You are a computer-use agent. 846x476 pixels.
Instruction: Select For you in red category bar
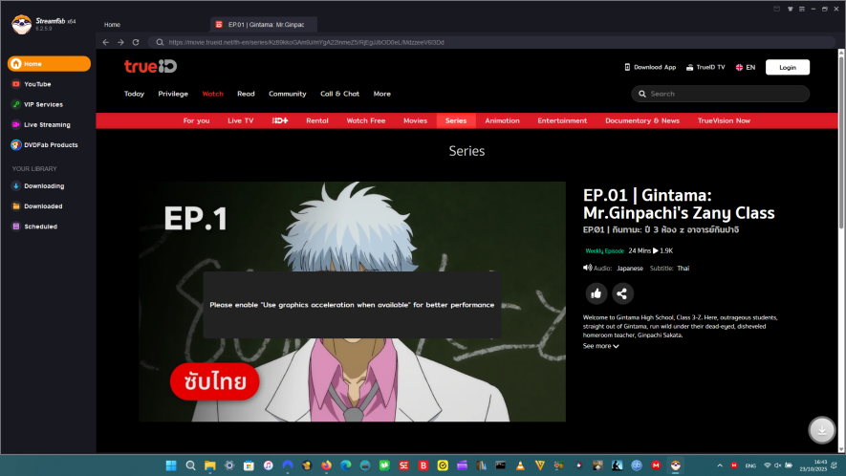[196, 120]
